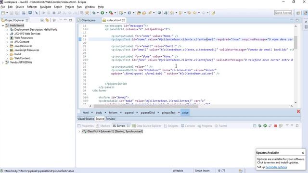The width and height of the screenshot is (308, 173).
Task: Click the Java EE perspective icon
Action: tap(305, 13)
